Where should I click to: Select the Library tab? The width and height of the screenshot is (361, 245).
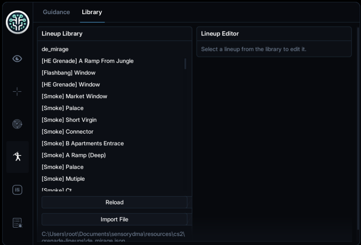point(92,12)
